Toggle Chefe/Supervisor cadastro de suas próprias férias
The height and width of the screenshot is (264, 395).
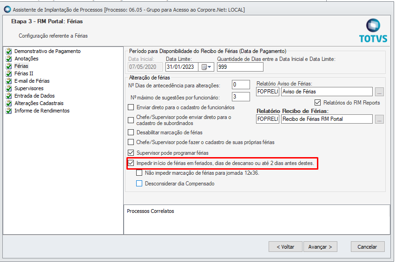pyautogui.click(x=131, y=142)
